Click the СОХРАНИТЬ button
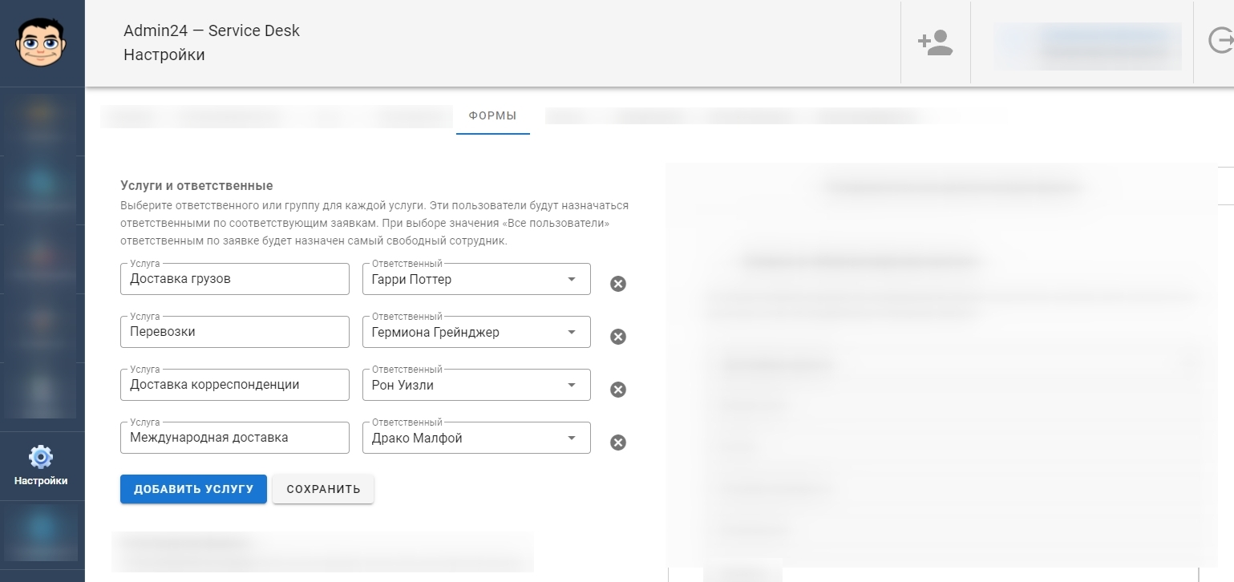This screenshot has height=582, width=1234. coord(323,489)
